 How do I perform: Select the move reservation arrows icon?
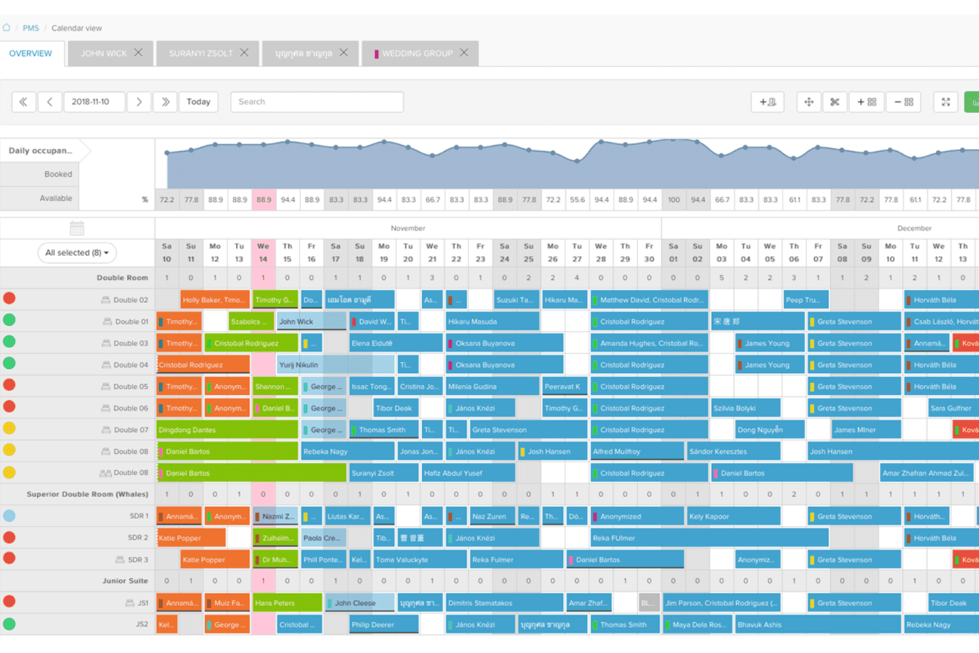(808, 102)
